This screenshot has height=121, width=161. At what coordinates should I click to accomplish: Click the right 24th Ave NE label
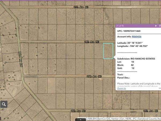coord(151,111)
